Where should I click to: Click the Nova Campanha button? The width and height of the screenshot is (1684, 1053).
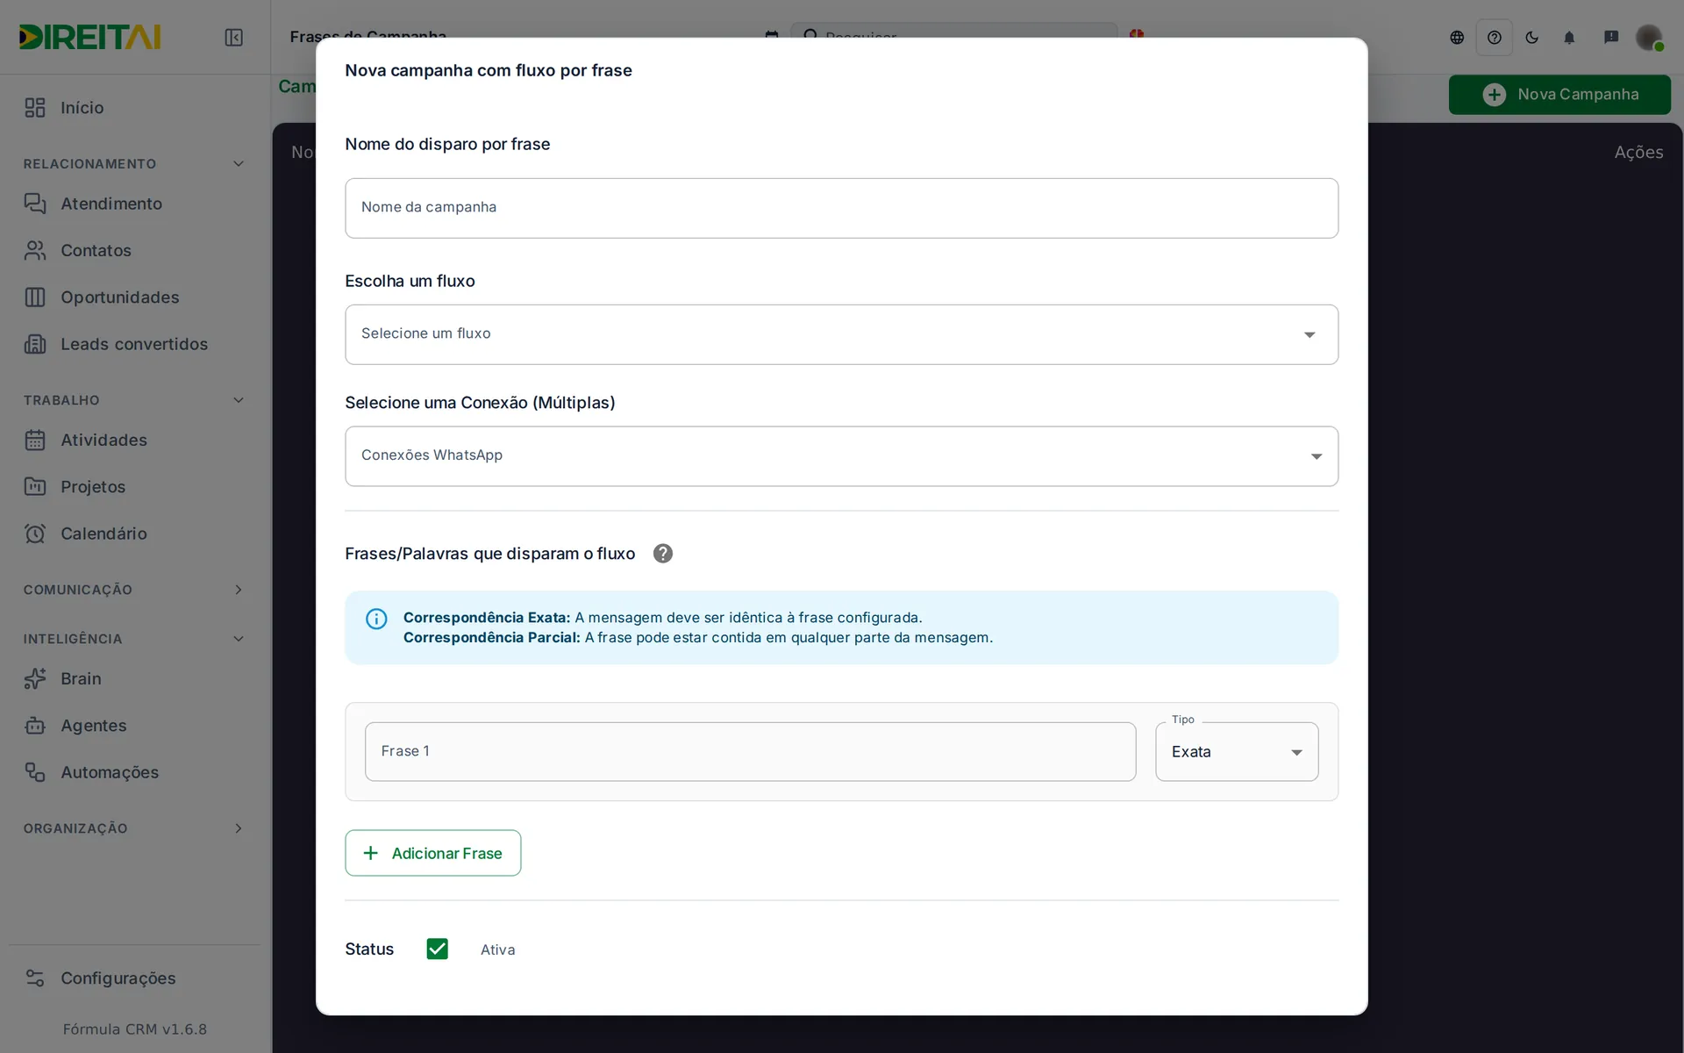pyautogui.click(x=1559, y=95)
